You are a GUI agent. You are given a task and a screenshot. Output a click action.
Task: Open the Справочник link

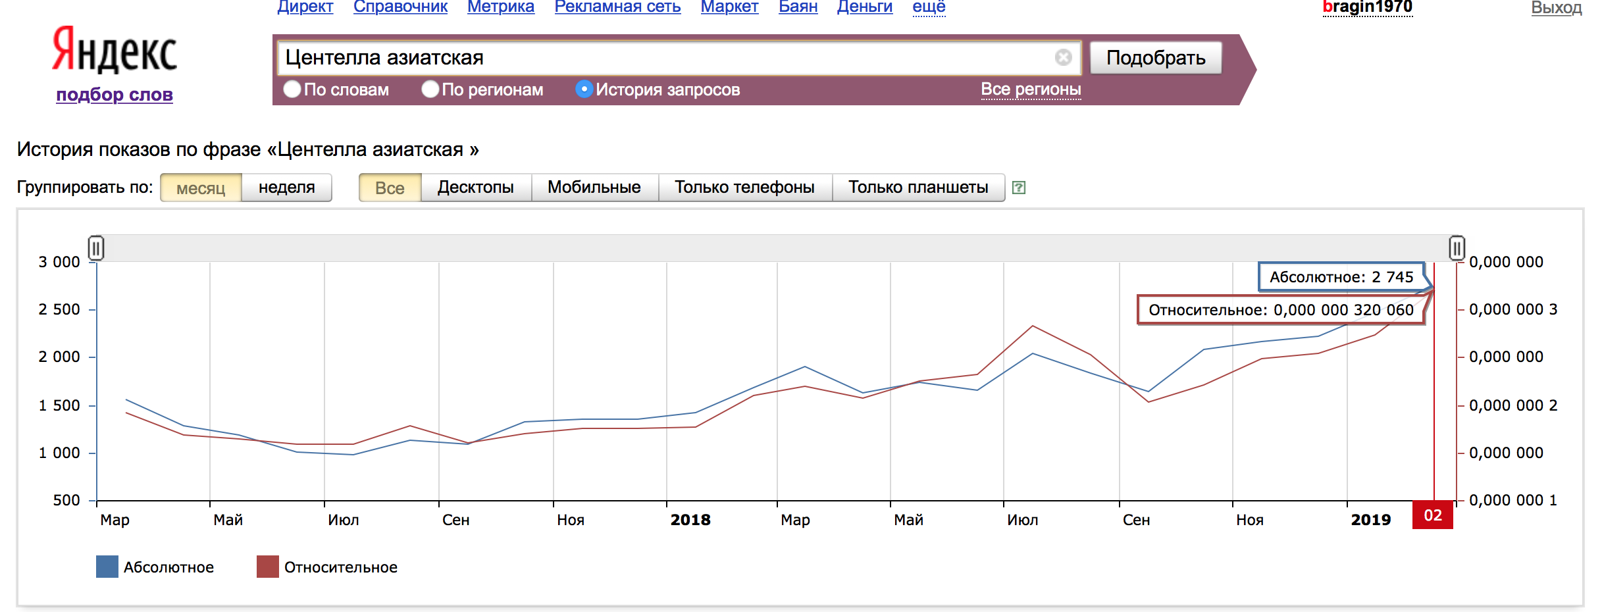(400, 7)
